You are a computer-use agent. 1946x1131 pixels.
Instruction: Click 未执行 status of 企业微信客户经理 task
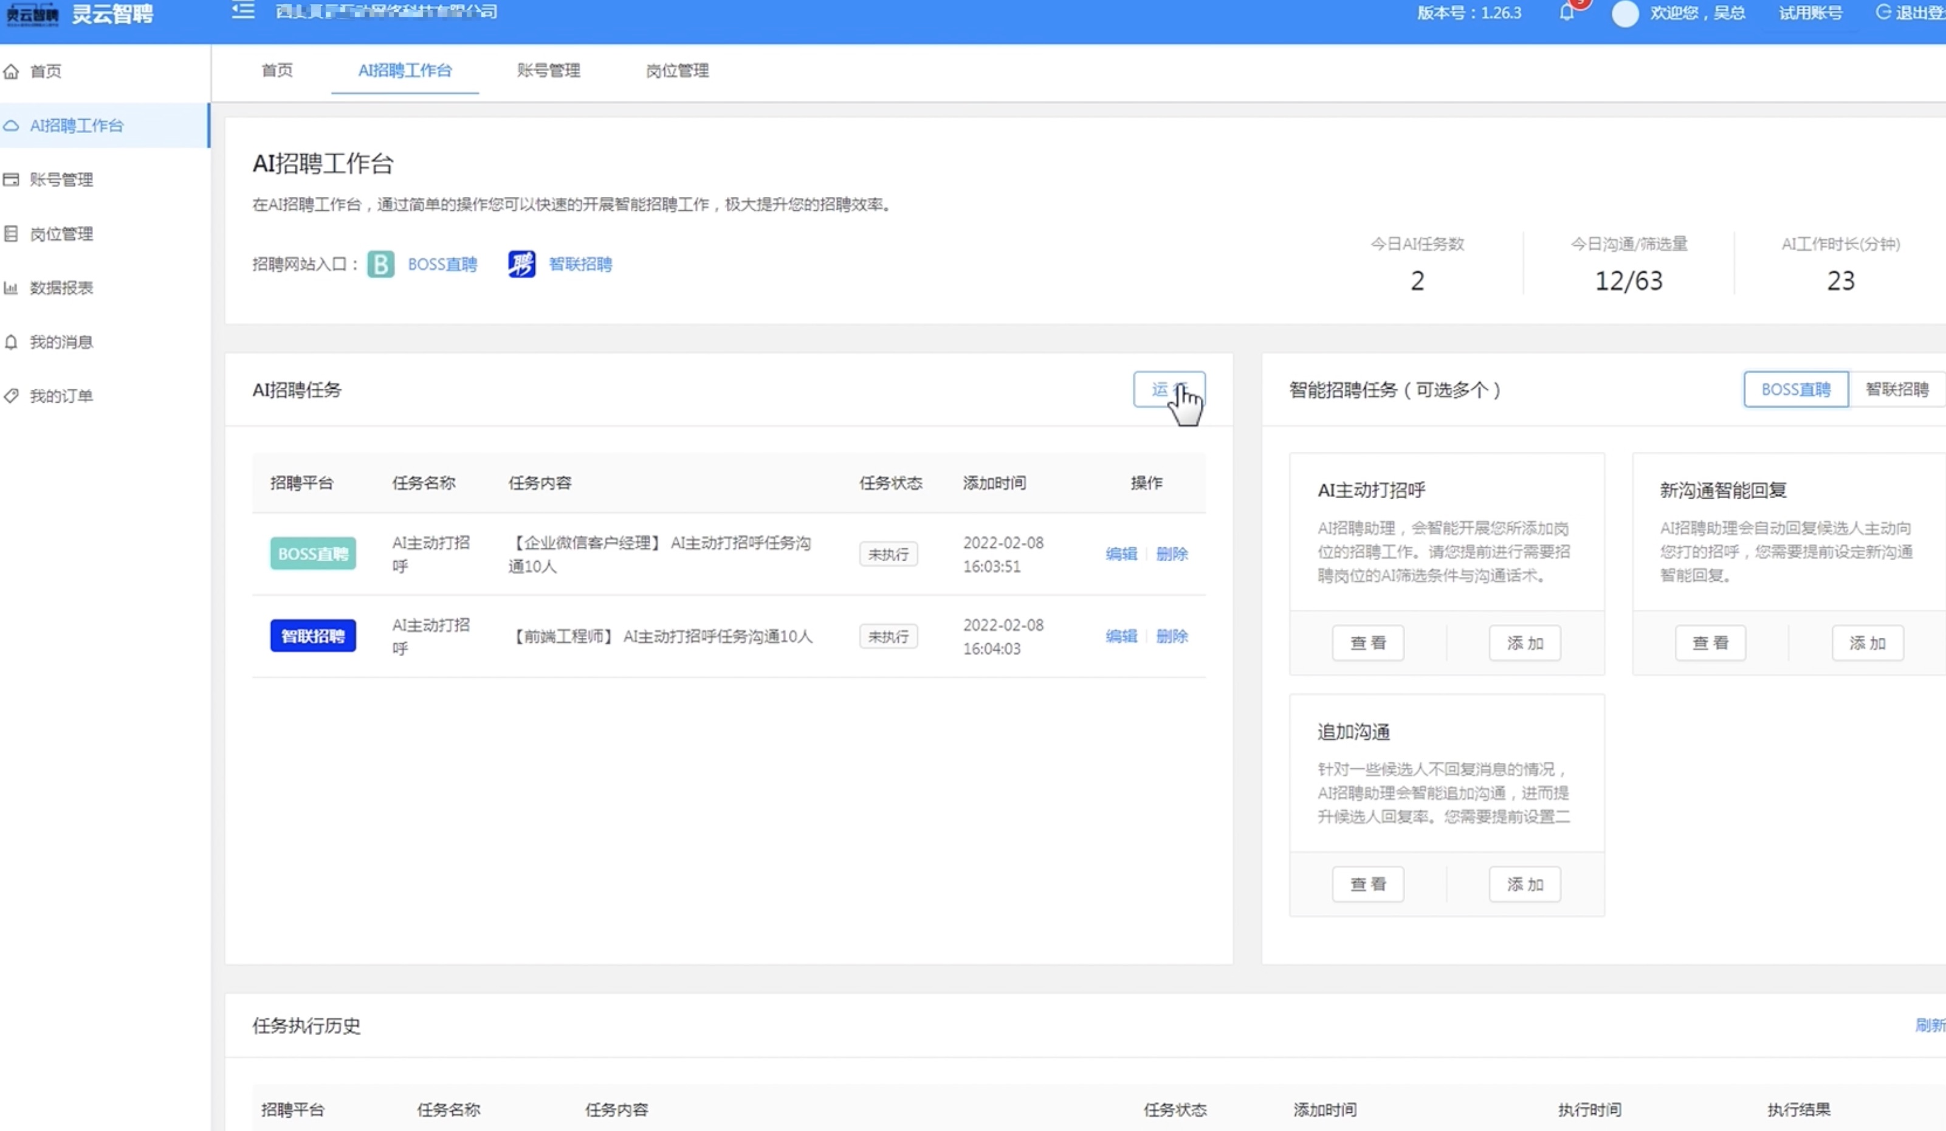[888, 555]
